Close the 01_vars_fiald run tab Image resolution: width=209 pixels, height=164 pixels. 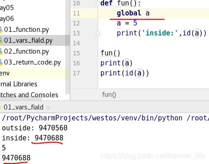coord(48,108)
